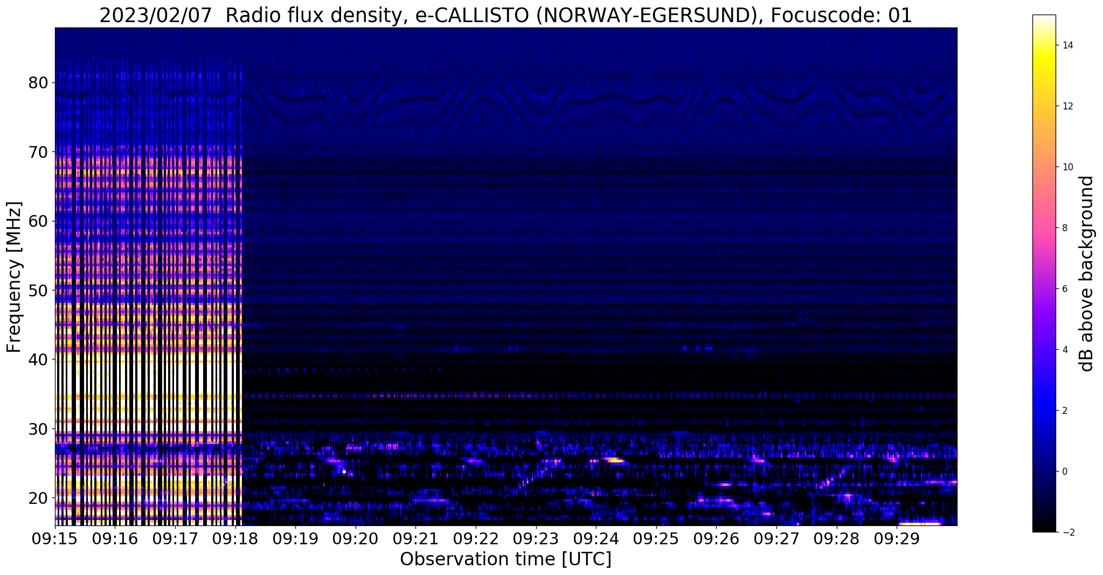Click the 50 MHz frequency tick label
This screenshot has height=575, width=1103.
pos(38,290)
